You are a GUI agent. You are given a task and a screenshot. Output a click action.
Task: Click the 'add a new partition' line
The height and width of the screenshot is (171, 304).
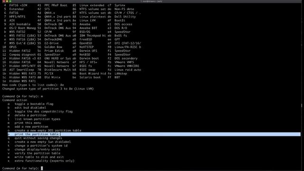click(x=28, y=127)
